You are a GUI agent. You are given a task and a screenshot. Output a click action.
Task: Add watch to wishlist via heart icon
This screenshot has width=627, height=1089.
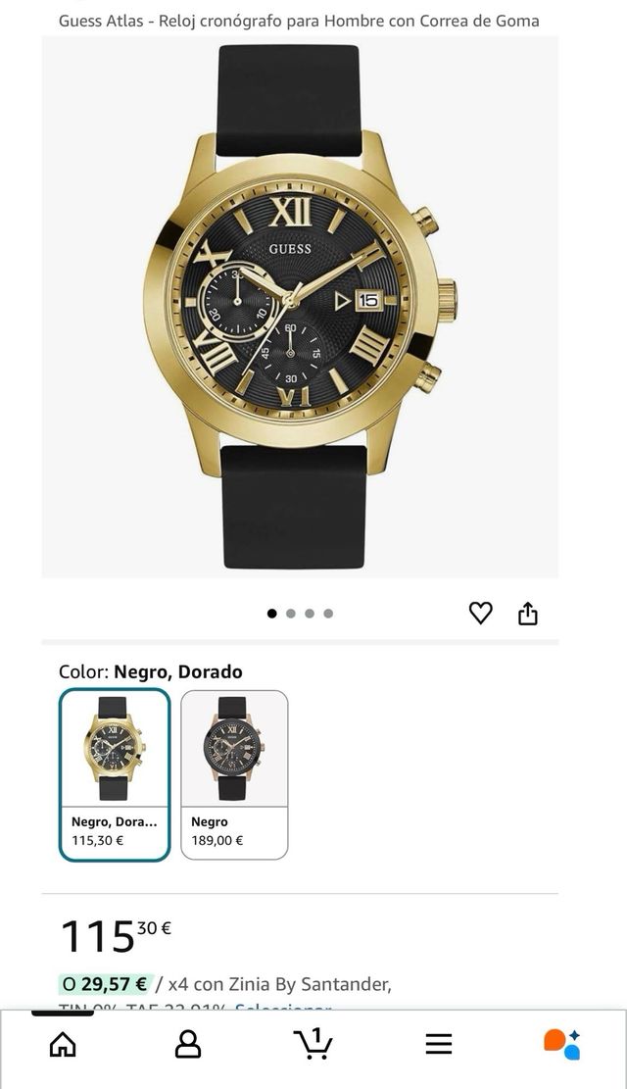click(x=479, y=611)
